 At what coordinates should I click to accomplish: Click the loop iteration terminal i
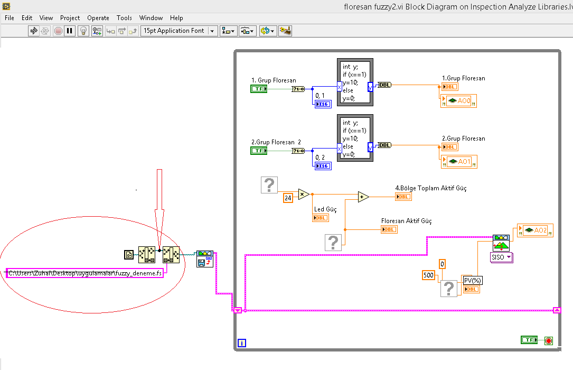[x=241, y=343]
